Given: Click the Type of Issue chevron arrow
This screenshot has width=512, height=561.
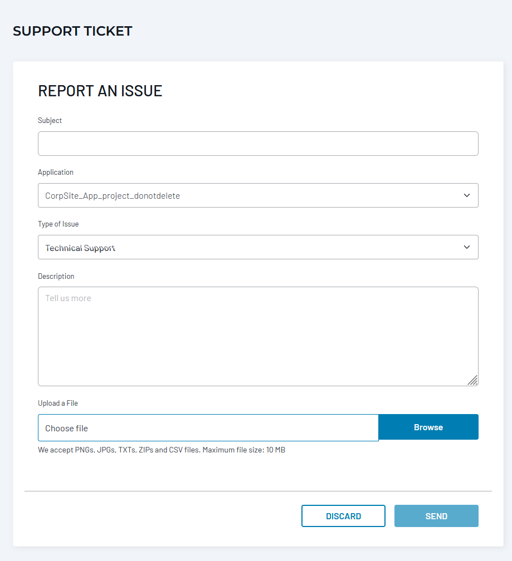Looking at the screenshot, I should coord(467,247).
